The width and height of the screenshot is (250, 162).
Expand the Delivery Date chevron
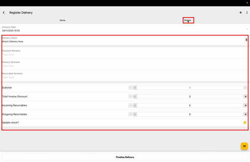click(x=247, y=29)
